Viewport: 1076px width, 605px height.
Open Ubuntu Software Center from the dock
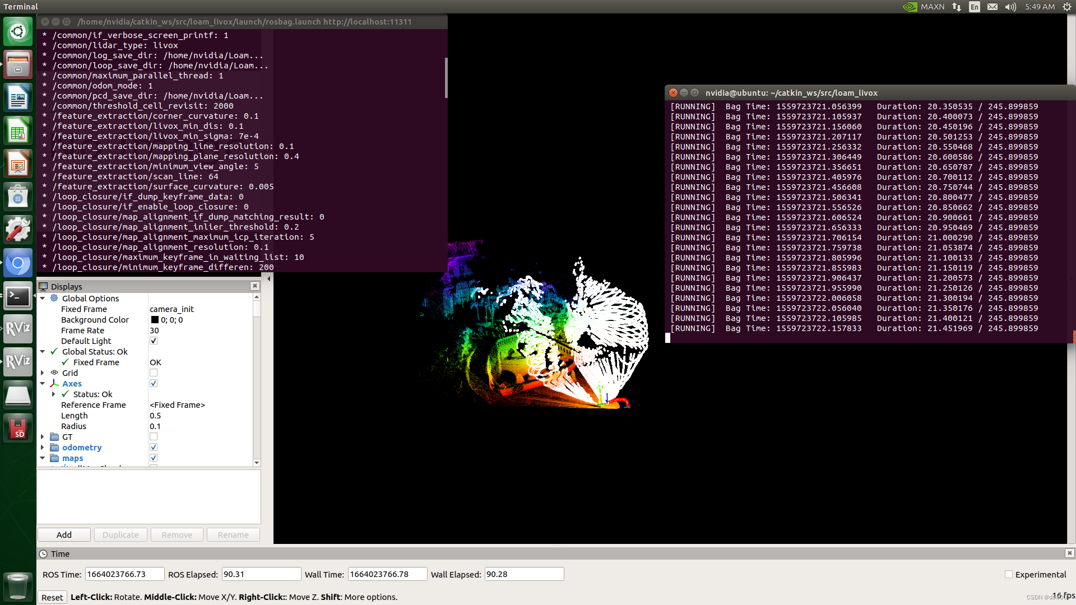[18, 196]
